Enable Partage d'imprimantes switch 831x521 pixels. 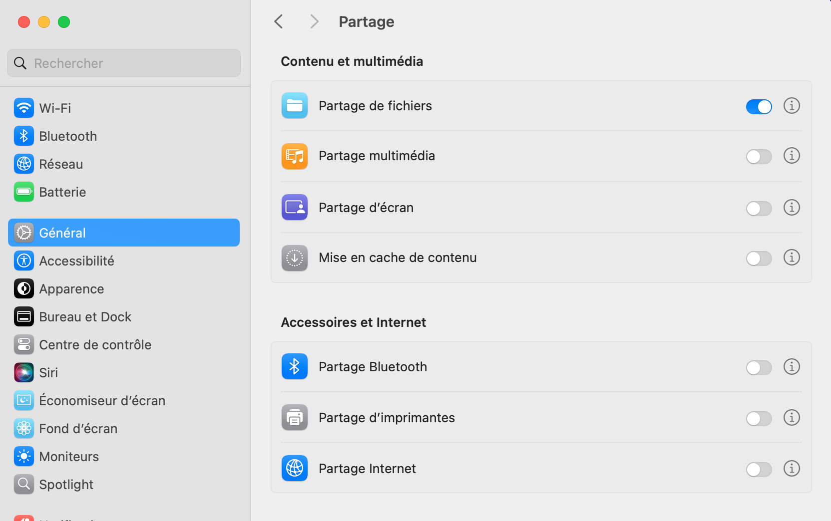(x=759, y=418)
